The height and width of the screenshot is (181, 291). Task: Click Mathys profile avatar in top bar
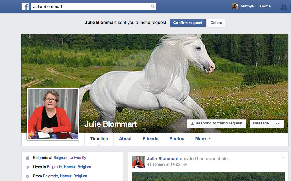pyautogui.click(x=235, y=6)
